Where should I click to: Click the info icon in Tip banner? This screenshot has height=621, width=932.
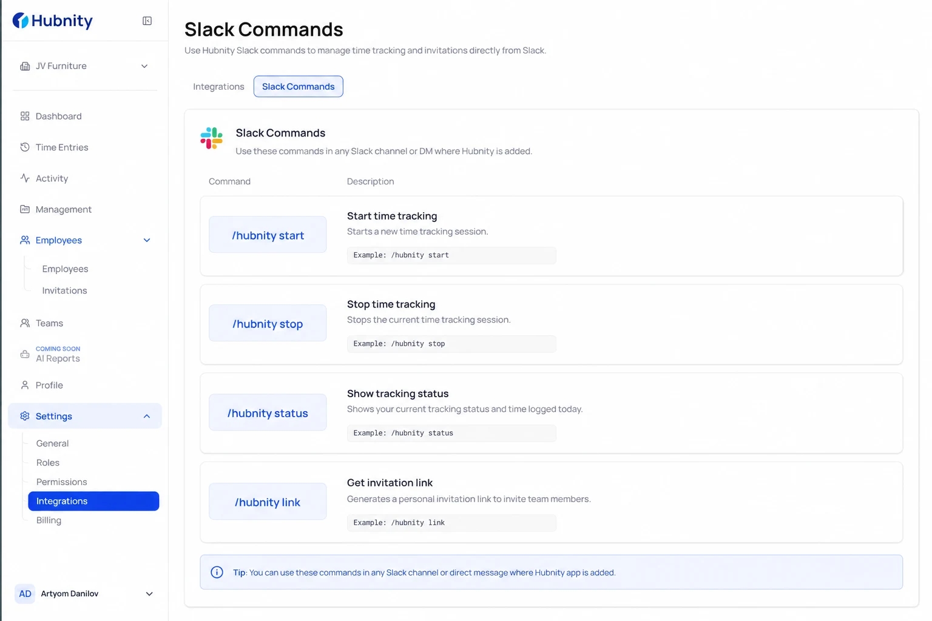point(217,572)
